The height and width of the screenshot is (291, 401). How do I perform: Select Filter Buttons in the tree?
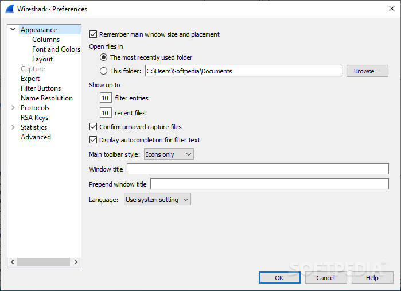click(41, 88)
